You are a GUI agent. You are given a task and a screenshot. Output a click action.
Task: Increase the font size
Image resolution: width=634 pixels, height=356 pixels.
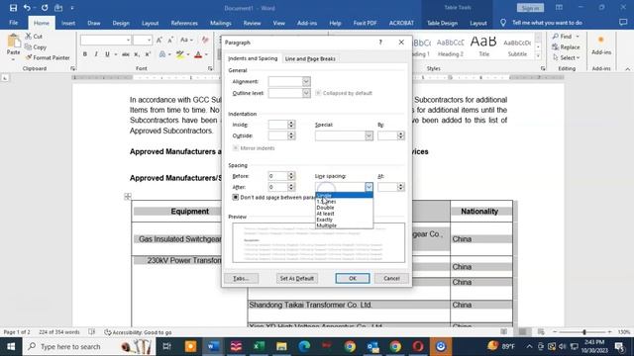pos(159,40)
